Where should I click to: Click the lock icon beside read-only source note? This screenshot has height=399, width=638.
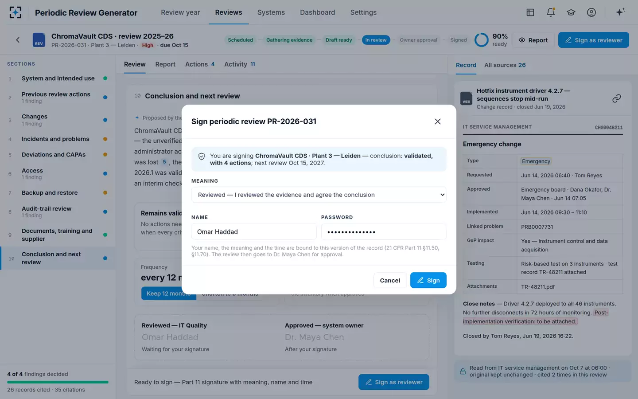click(463, 372)
